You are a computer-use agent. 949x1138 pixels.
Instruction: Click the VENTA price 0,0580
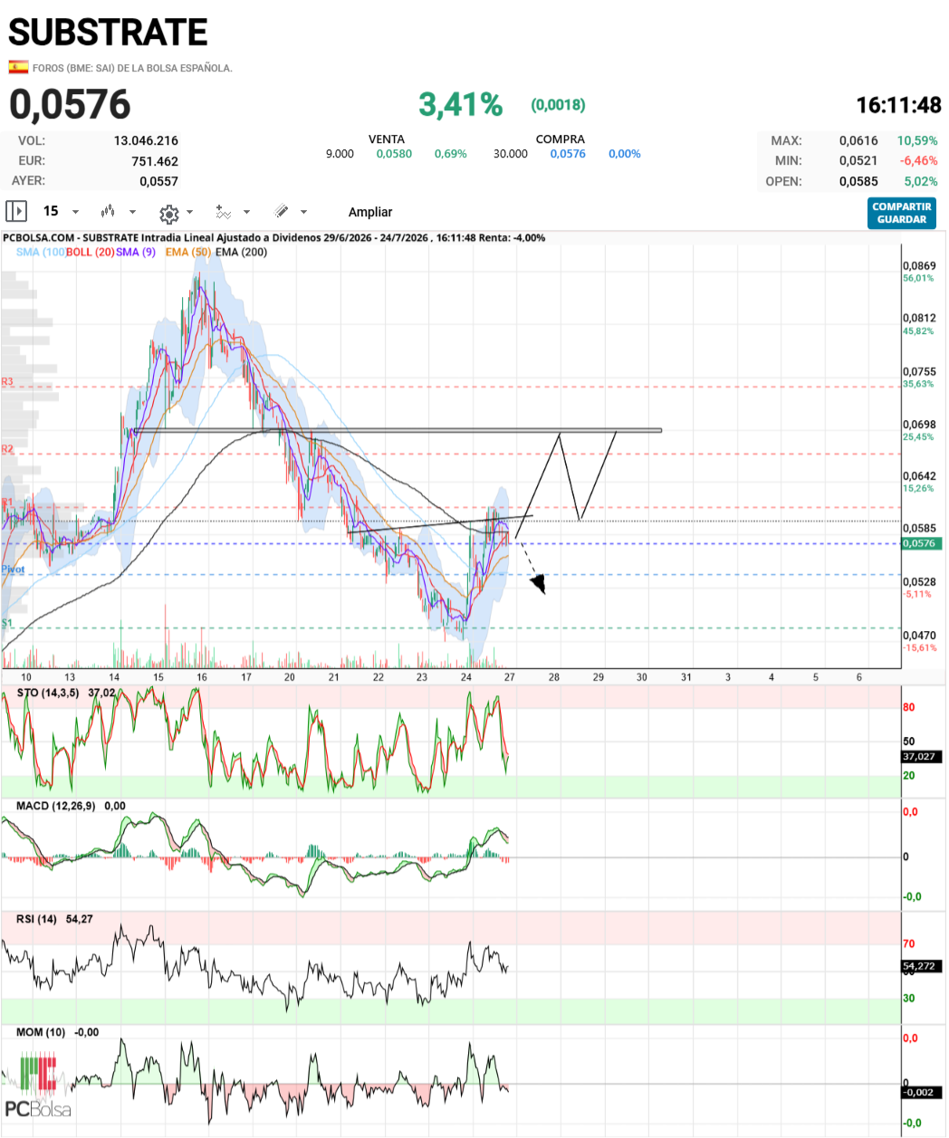click(x=394, y=154)
